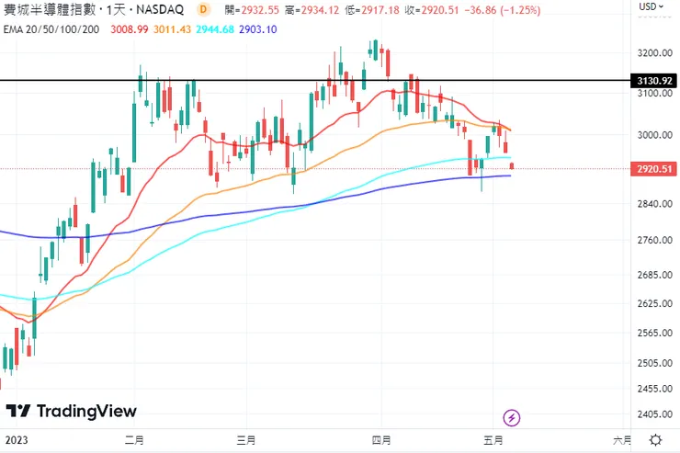
Task: Click the 2840.00 price axis label
Action: click(x=655, y=204)
